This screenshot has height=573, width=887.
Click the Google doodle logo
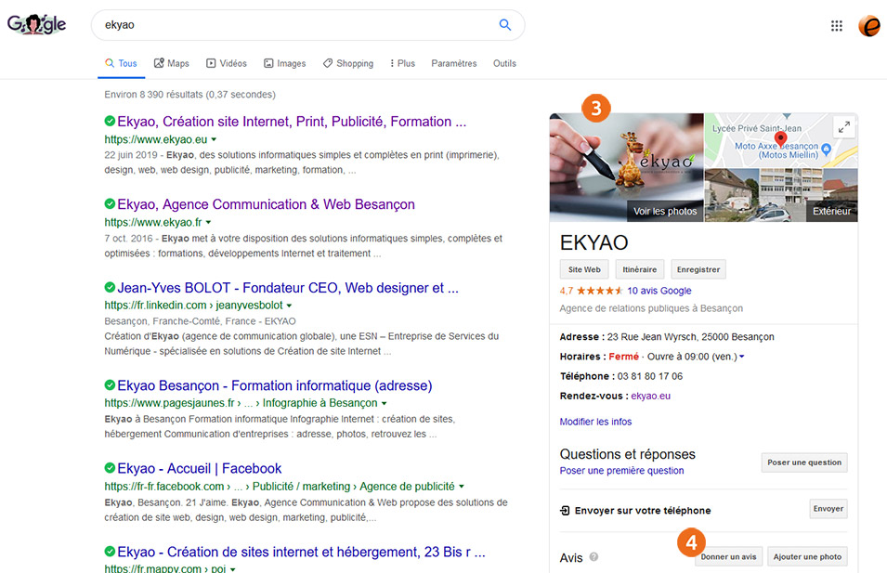(36, 24)
